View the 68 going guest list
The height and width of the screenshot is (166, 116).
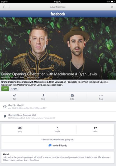tap(20, 129)
